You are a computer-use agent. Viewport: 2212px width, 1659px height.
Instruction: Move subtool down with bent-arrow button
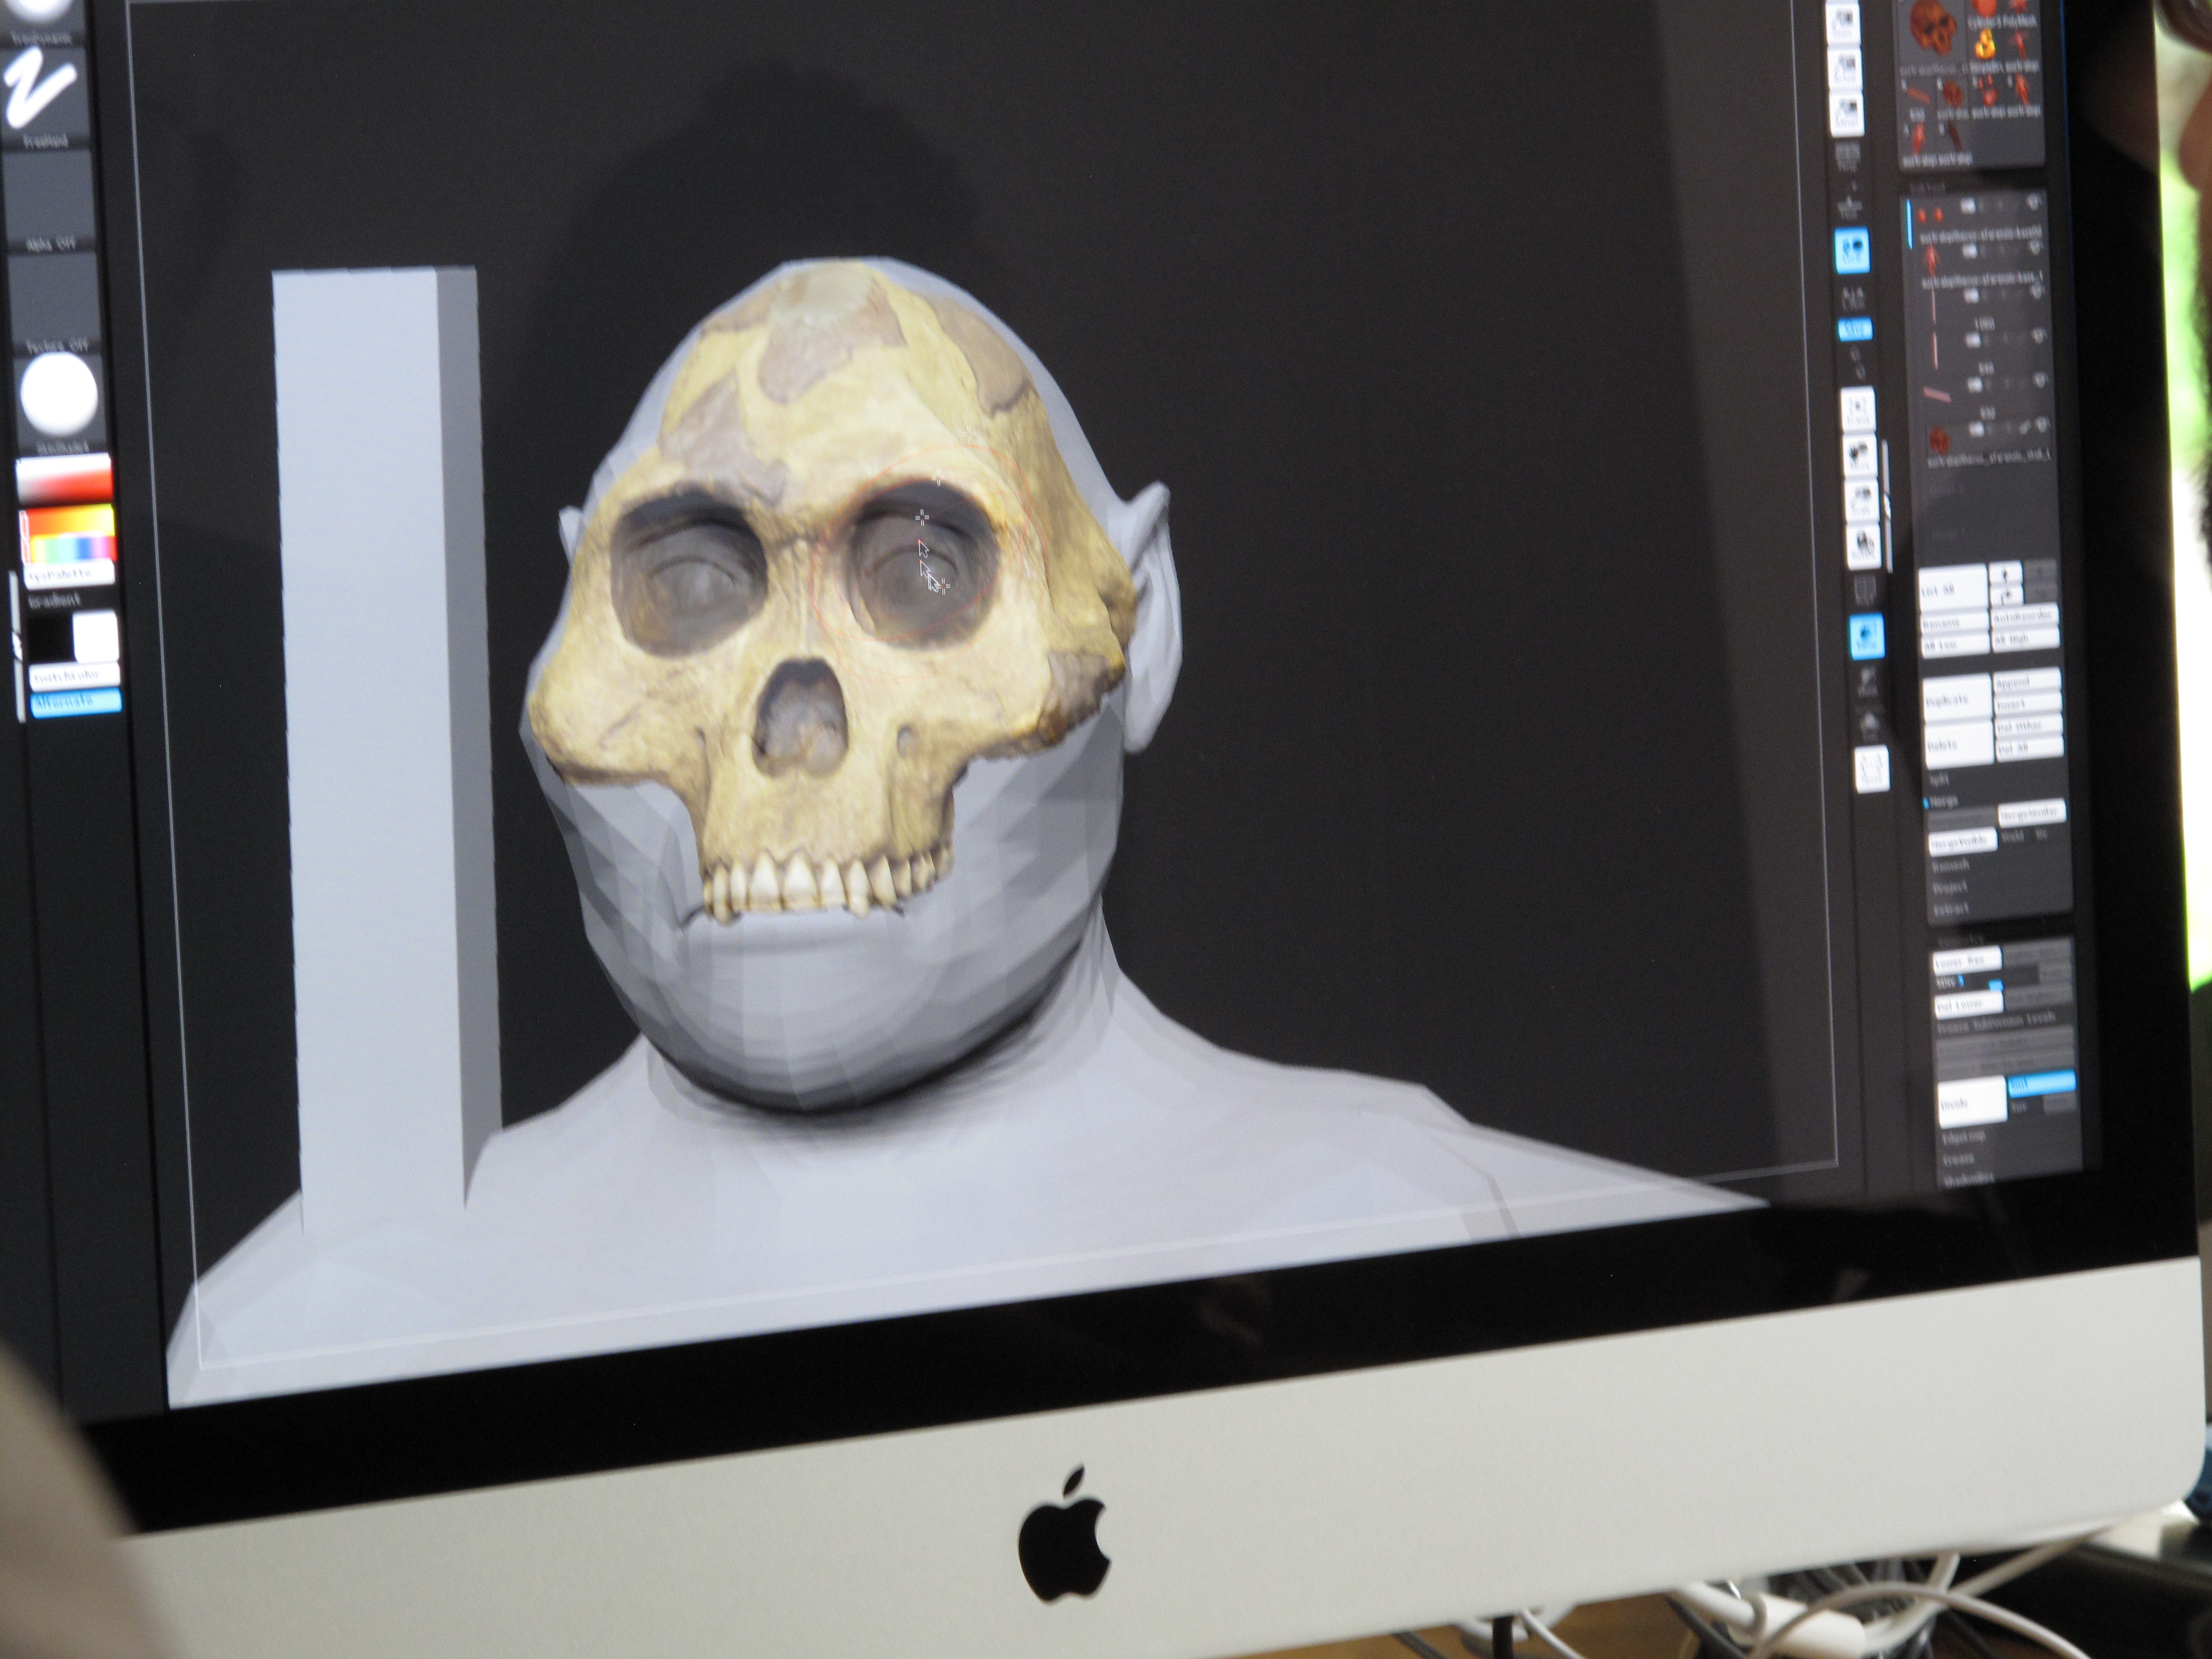2006,595
